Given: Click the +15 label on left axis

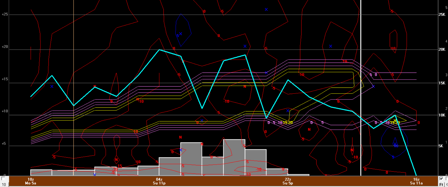Looking at the screenshot, I should (5, 79).
